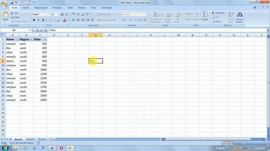This screenshot has height=151, width=270.
Task: Align text right in the cell
Action: point(83,20)
